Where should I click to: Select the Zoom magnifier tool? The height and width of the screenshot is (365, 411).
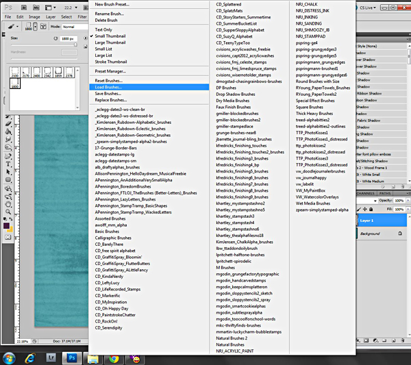coord(8,212)
